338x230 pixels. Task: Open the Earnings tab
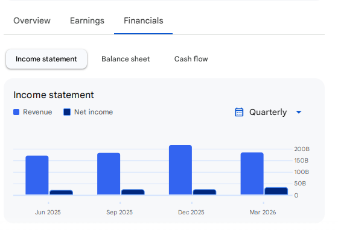[87, 21]
